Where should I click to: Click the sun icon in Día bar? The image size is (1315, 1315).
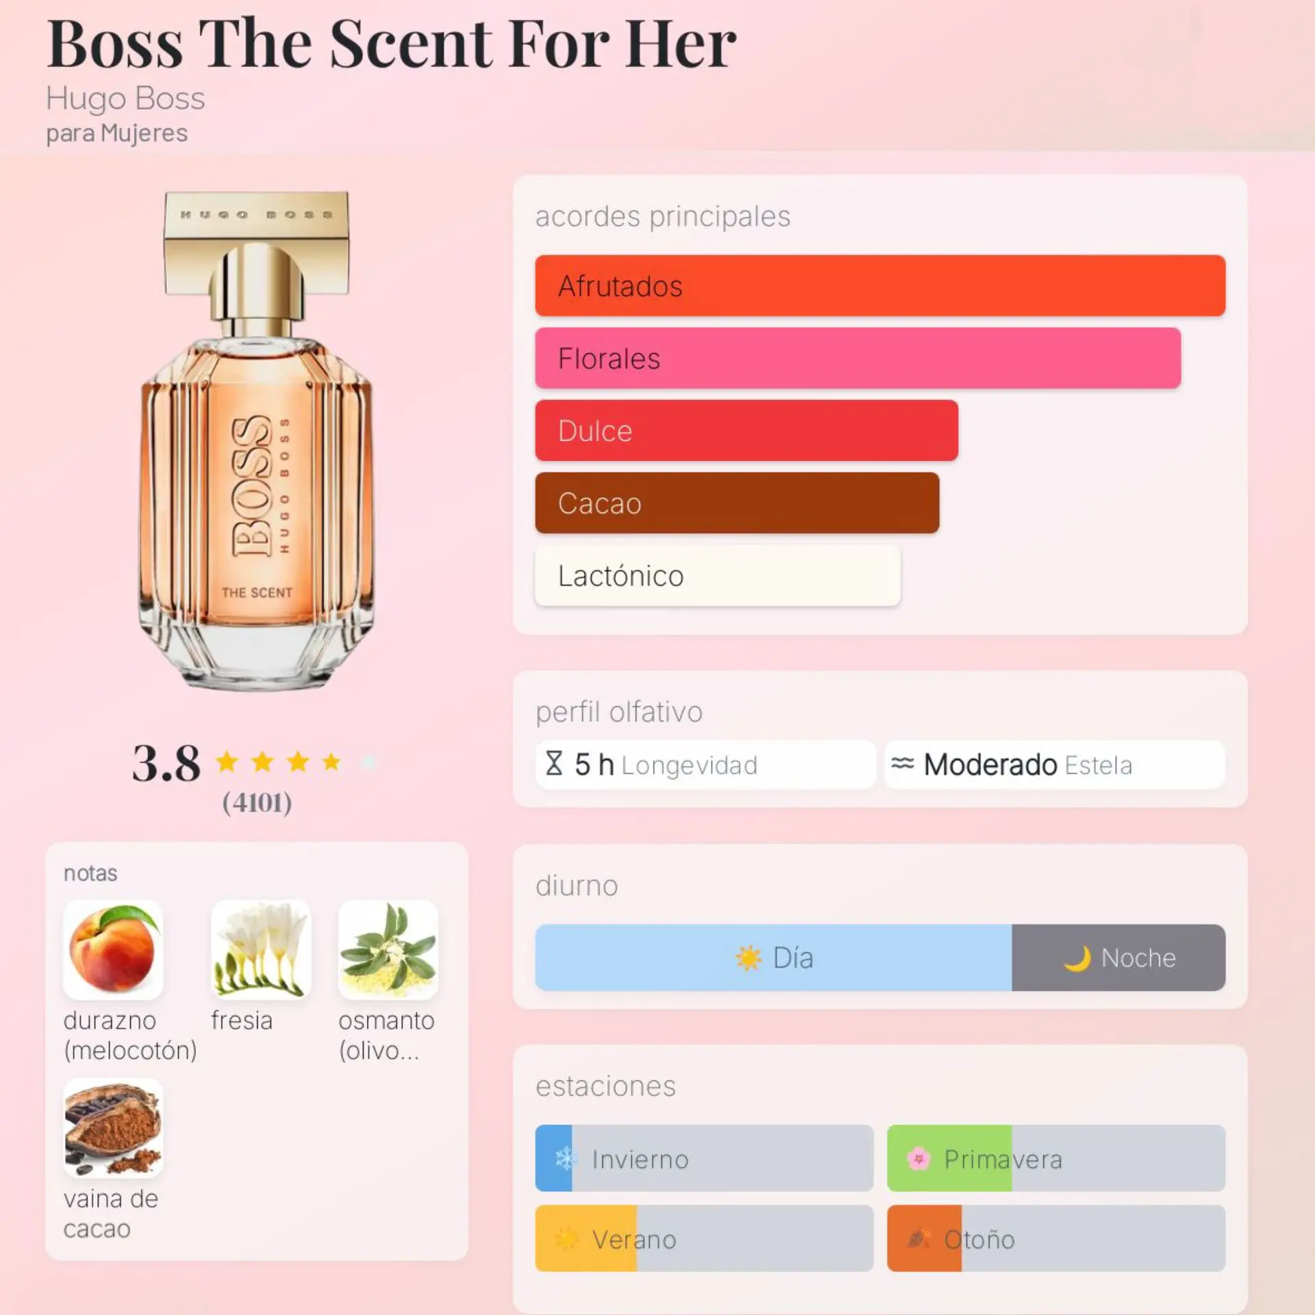[x=748, y=957]
